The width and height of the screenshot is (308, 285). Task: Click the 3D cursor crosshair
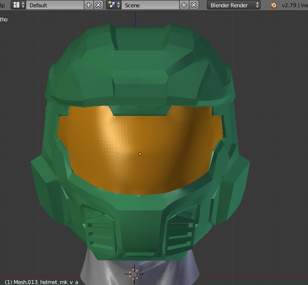tap(134, 274)
